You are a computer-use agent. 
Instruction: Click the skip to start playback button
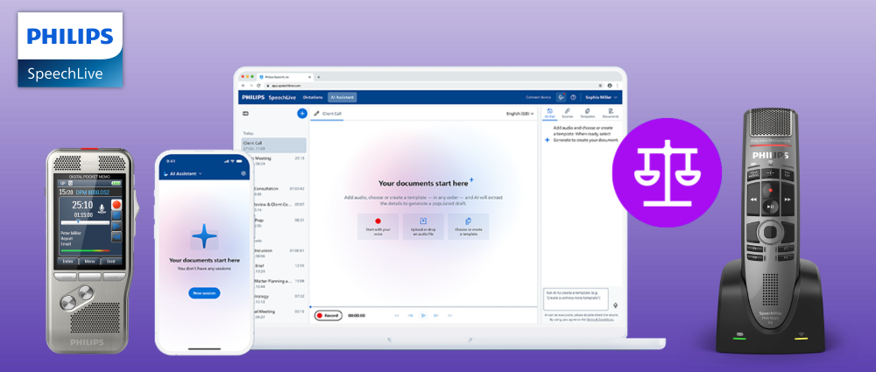pyautogui.click(x=397, y=316)
